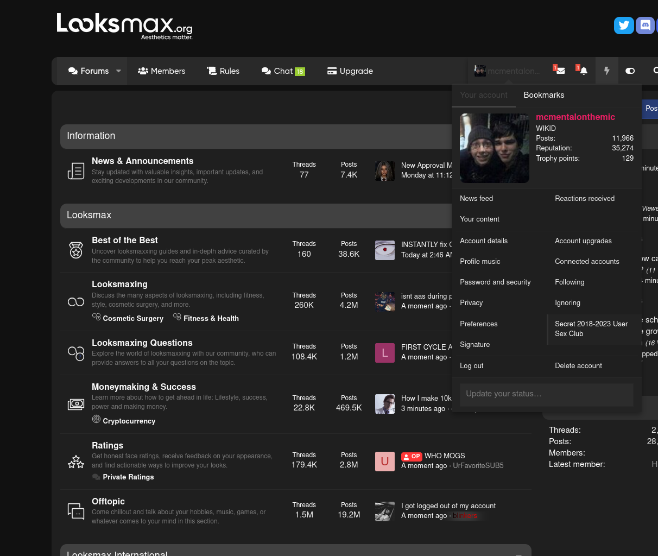Open Fitness & Health subforum
The image size is (658, 556).
click(x=211, y=319)
